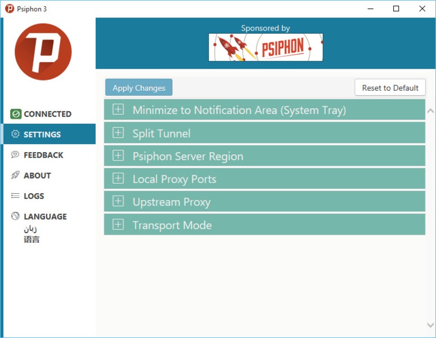Screen dimensions: 436x338
Task: Expand the Upstream Proxy section
Action: (118, 202)
